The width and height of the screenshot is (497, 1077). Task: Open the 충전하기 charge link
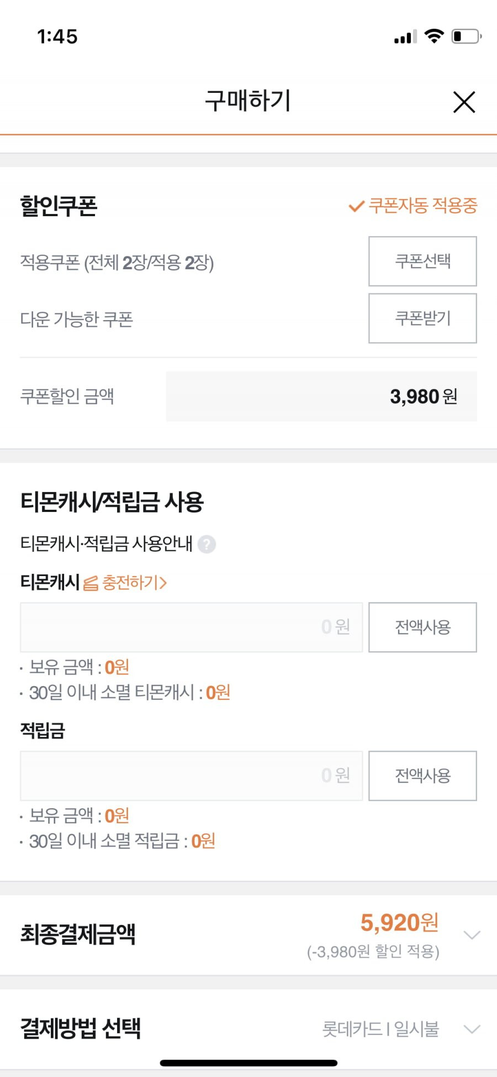pyautogui.click(x=134, y=583)
